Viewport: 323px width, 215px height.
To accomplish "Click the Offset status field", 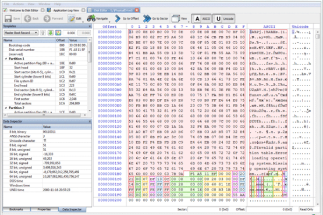I will (x=270, y=209).
